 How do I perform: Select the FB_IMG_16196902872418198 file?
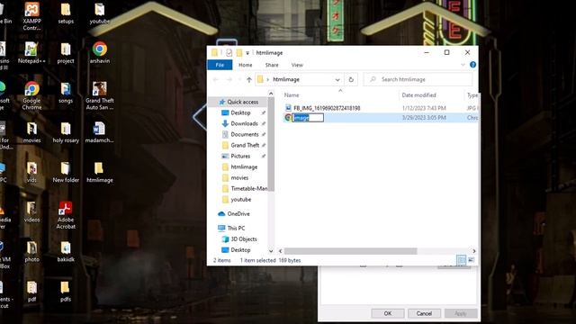pyautogui.click(x=327, y=108)
